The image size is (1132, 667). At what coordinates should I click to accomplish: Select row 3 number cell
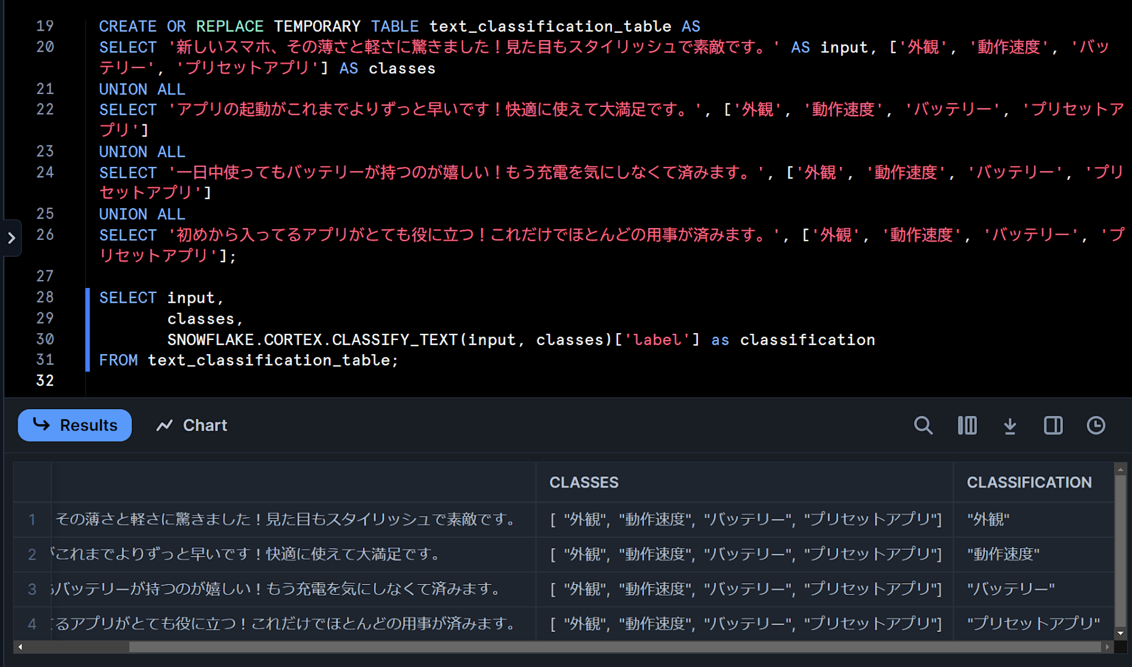point(32,589)
